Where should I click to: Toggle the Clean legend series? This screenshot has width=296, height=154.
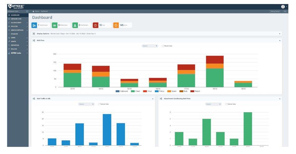136,91
